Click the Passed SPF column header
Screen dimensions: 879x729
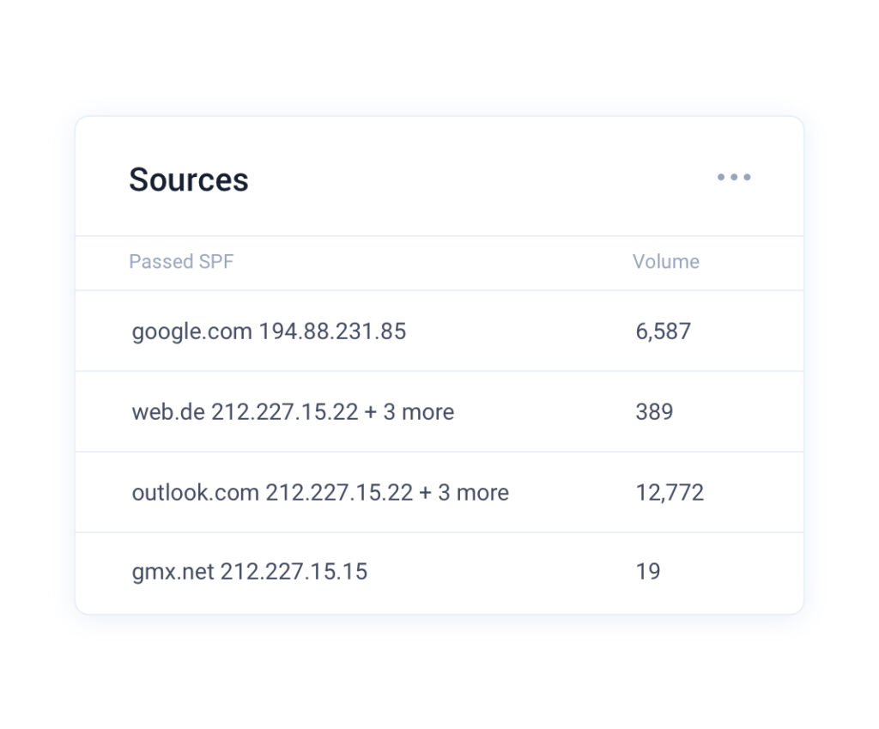tap(181, 262)
